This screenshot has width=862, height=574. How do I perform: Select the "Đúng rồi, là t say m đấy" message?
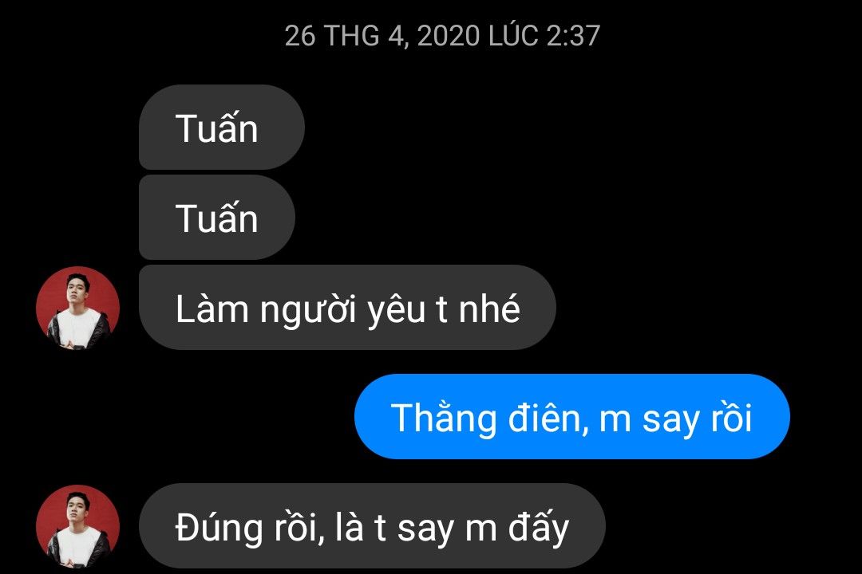point(372,526)
